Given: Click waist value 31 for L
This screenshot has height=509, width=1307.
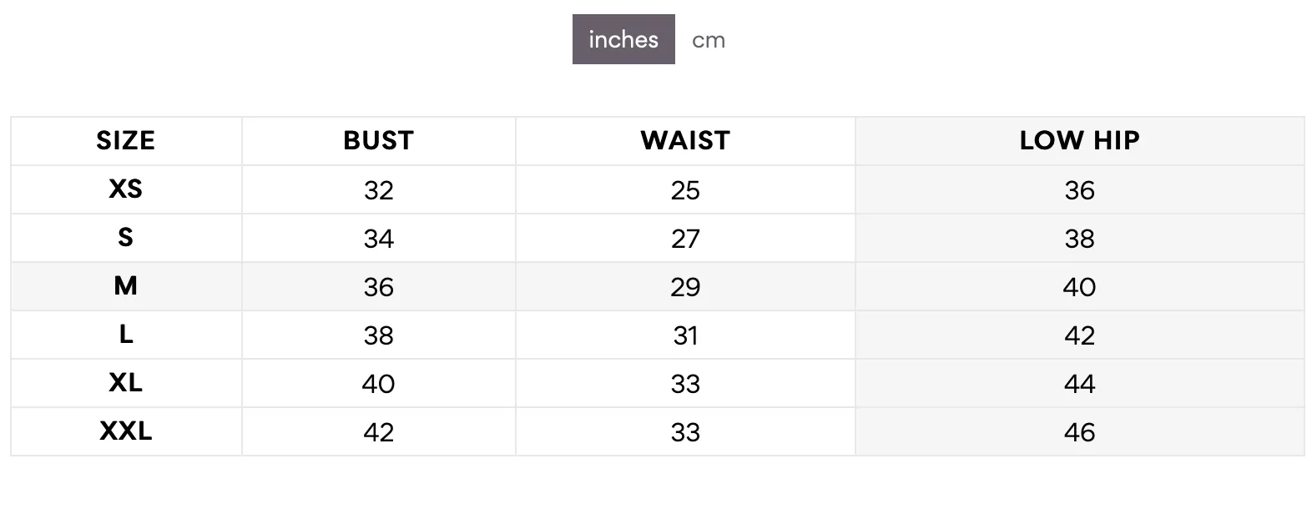Looking at the screenshot, I should coord(685,335).
